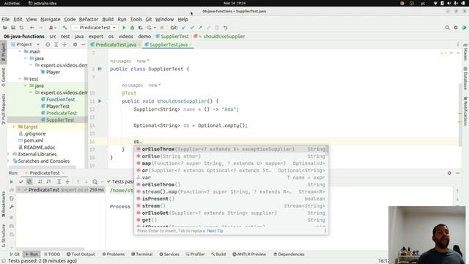
Task: Open the Terminal tool window tab
Action: click(x=142, y=254)
